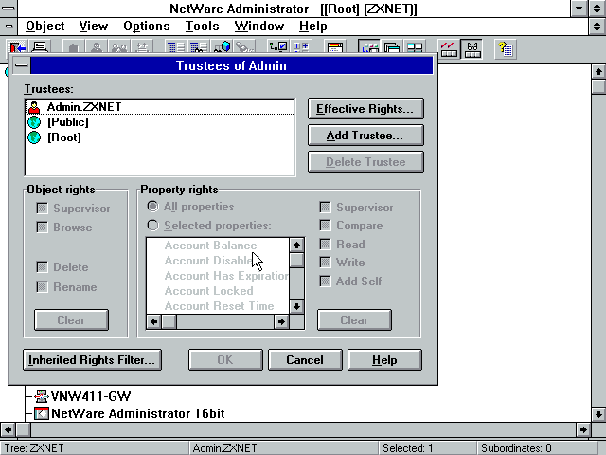
Task: Click the exit door toolbar icon
Action: click(17, 47)
